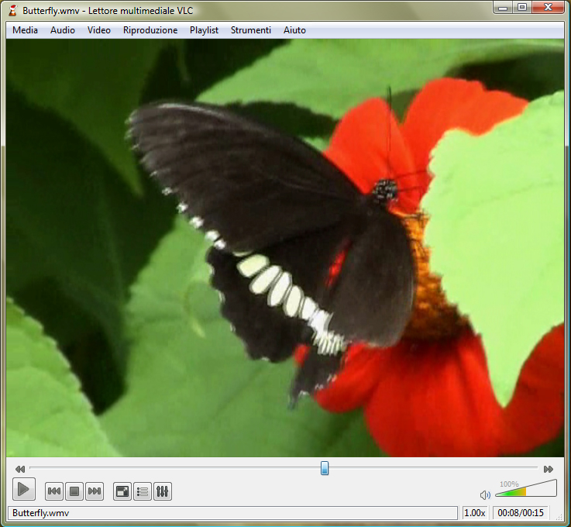This screenshot has width=571, height=527.
Task: Stop playback with the square button
Action: pos(74,491)
